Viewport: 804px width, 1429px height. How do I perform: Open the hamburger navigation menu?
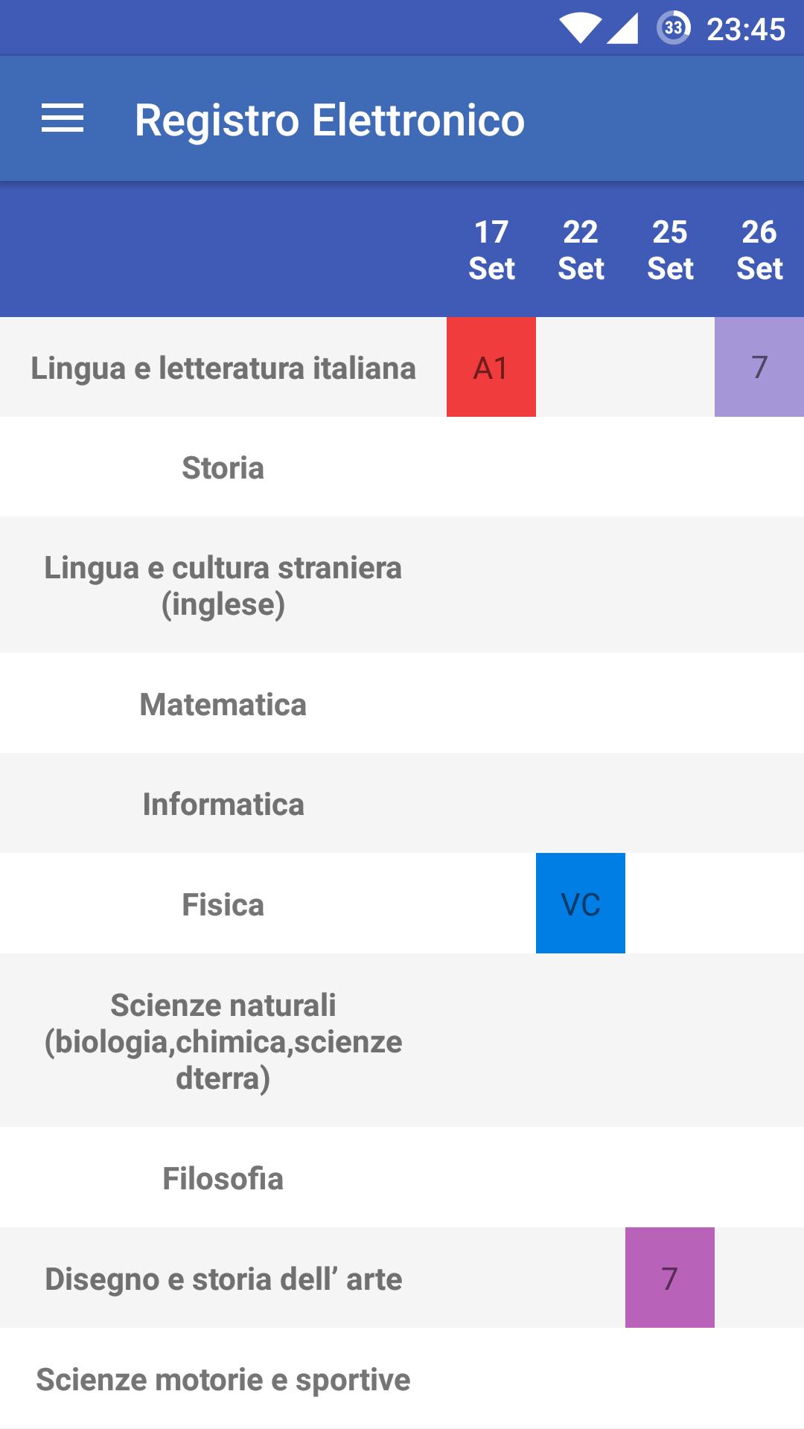[x=63, y=119]
